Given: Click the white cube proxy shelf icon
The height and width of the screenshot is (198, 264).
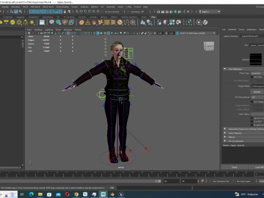Looking at the screenshot, I should click(52, 23).
